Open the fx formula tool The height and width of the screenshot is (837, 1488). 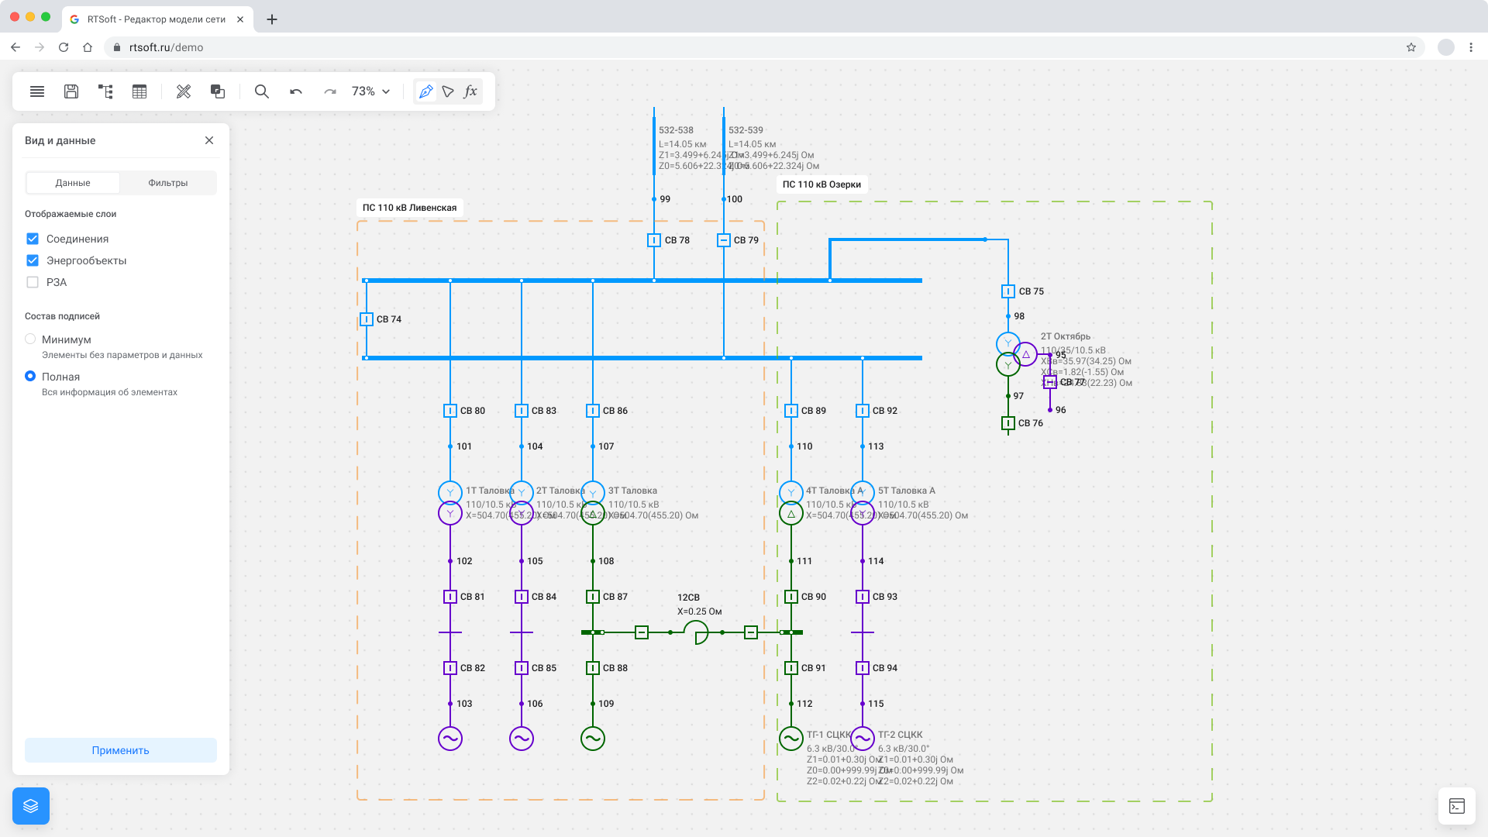pos(470,91)
